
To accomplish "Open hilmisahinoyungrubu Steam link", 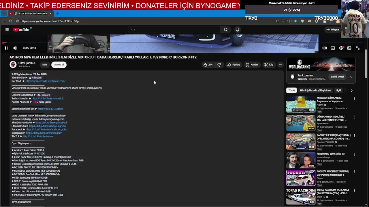I will tap(47, 126).
